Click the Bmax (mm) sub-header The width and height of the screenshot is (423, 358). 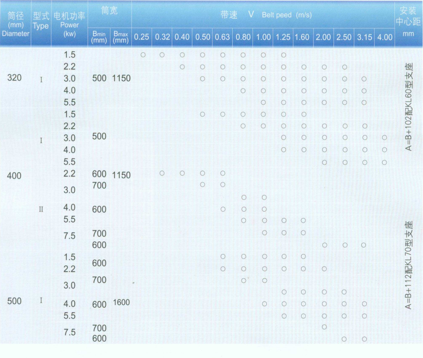(120, 37)
